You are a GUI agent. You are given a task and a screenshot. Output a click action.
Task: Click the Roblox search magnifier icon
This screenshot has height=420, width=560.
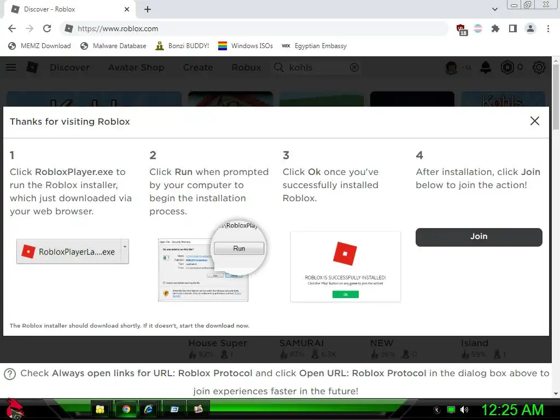point(278,67)
